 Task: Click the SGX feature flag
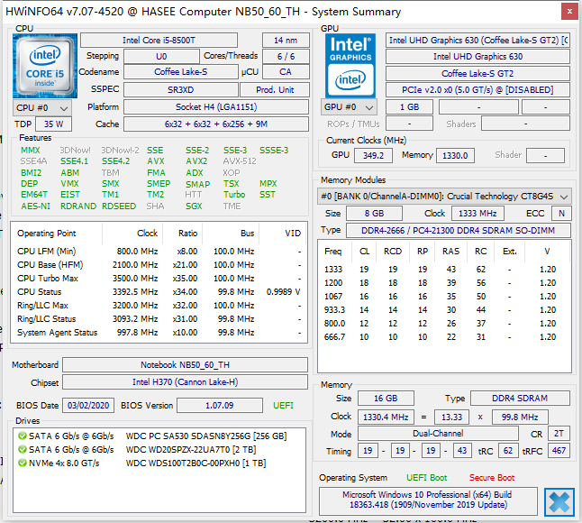pyautogui.click(x=194, y=206)
